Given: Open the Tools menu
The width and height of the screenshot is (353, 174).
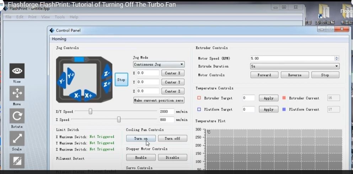Looking at the screenshot, I should tap(60, 17).
